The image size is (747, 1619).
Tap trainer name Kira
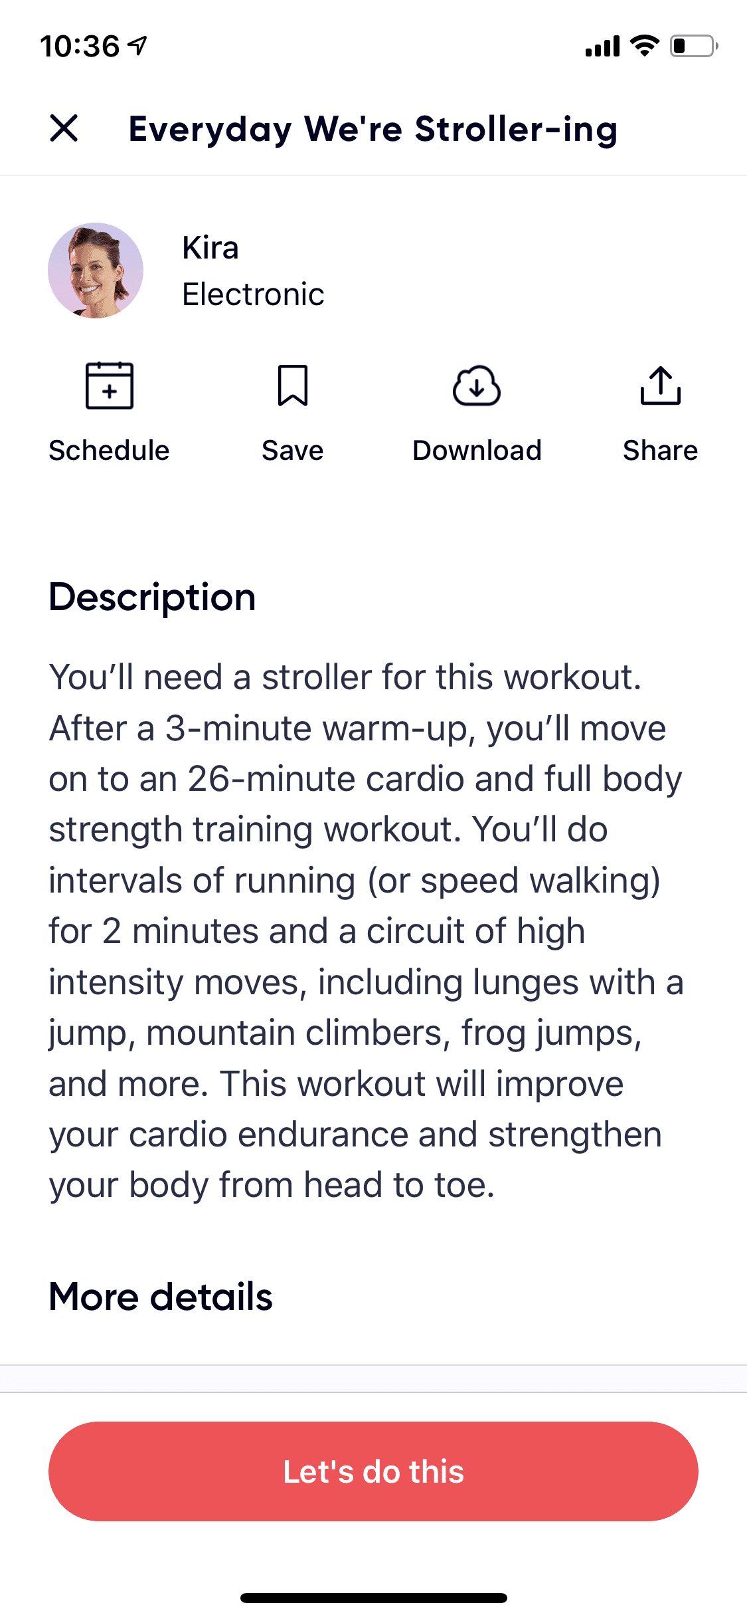pyautogui.click(x=210, y=248)
